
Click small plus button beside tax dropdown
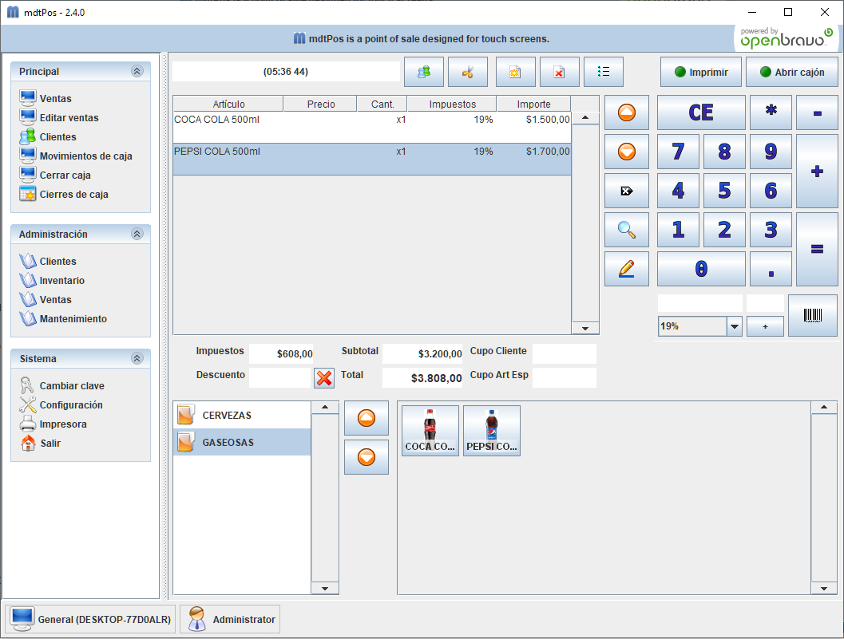pos(765,326)
